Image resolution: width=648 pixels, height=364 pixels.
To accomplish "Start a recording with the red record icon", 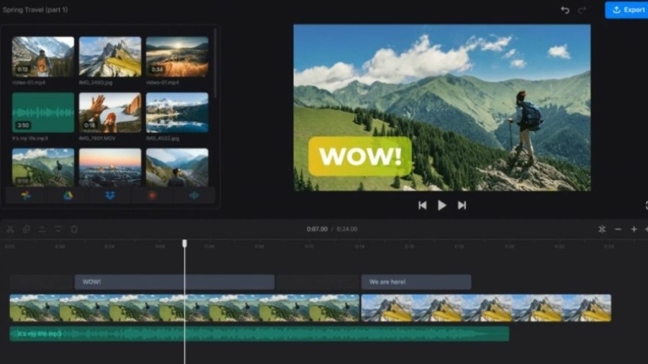I will 152,196.
